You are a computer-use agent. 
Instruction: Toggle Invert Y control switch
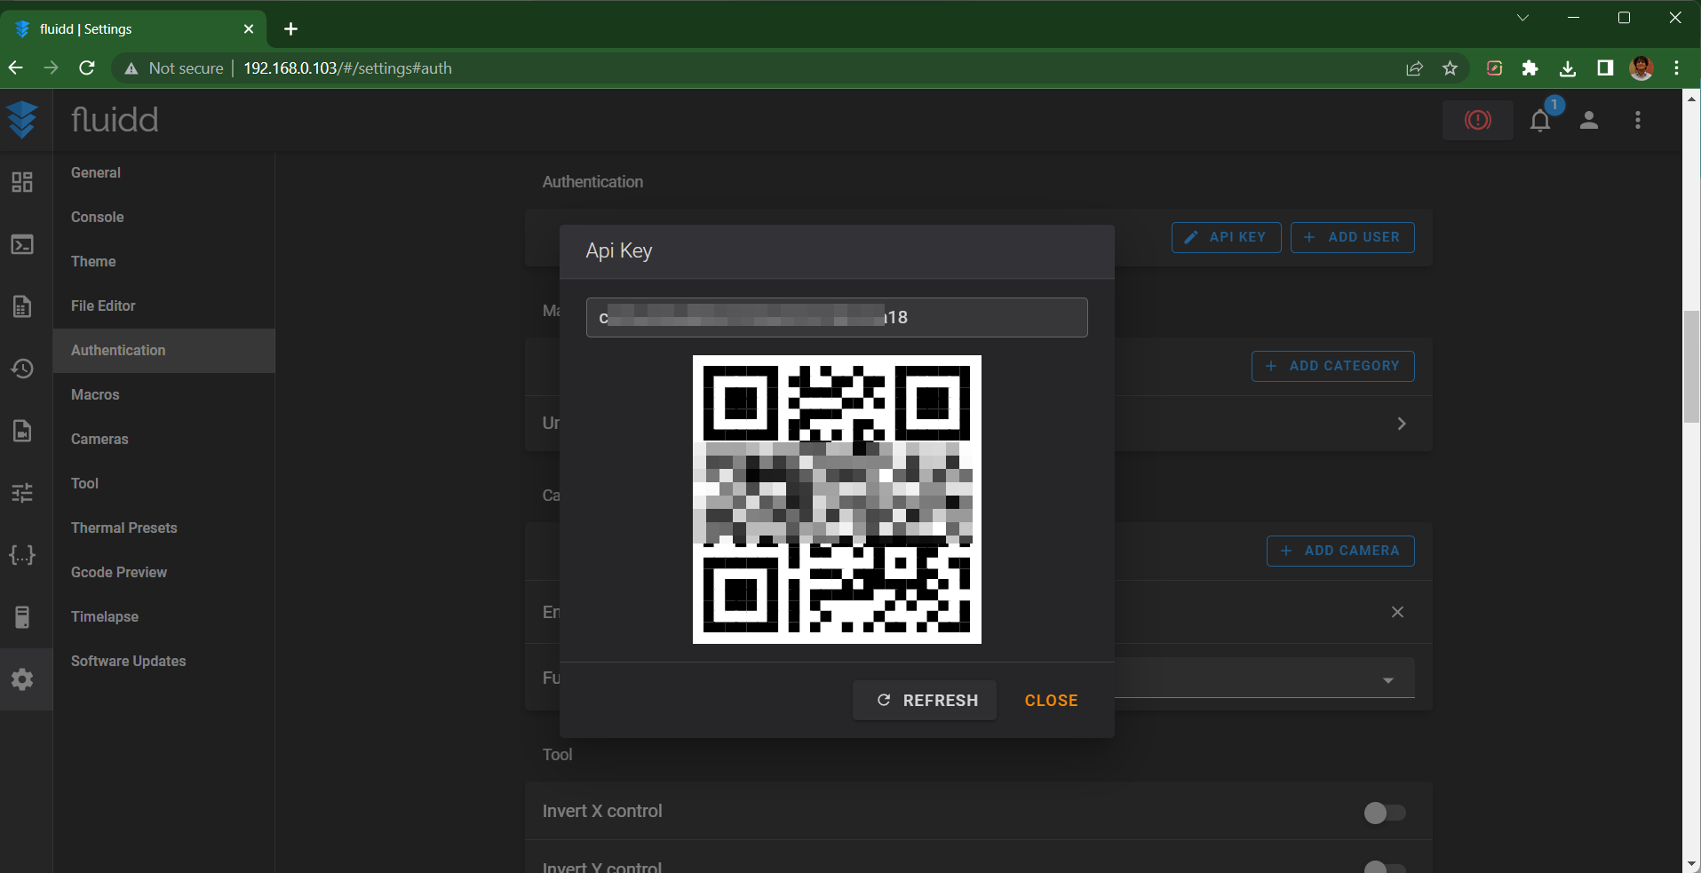click(x=1384, y=867)
